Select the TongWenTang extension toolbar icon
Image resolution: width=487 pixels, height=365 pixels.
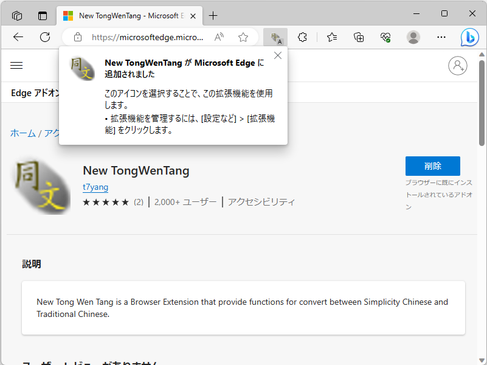(275, 37)
